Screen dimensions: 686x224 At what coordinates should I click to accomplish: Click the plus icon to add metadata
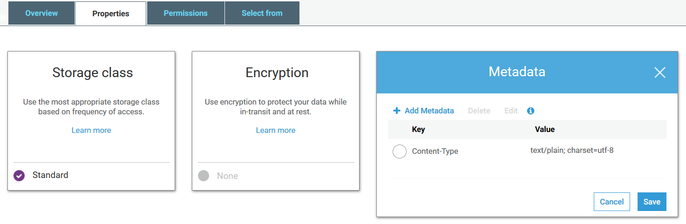[x=397, y=111]
